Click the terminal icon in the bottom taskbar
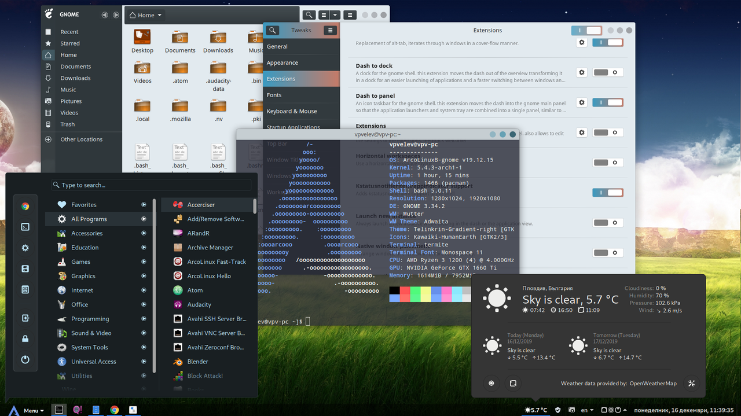This screenshot has height=416, width=741. click(x=58, y=410)
